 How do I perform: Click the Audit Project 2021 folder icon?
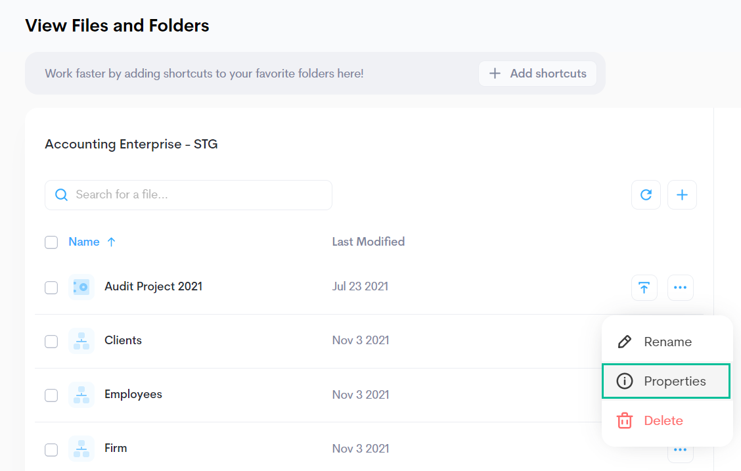click(81, 287)
